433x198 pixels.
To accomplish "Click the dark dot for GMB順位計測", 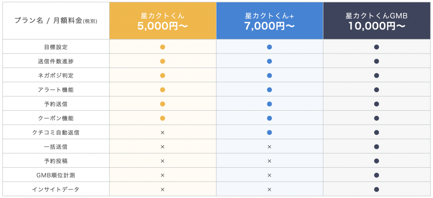I will coord(376,175).
